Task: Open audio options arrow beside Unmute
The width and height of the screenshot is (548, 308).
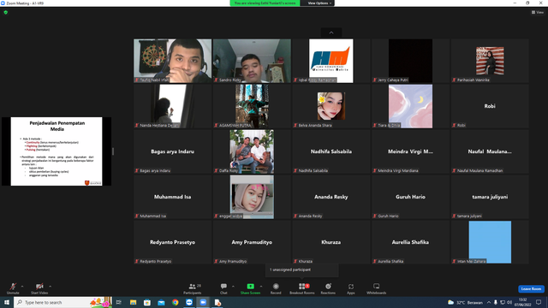Action: (22, 287)
